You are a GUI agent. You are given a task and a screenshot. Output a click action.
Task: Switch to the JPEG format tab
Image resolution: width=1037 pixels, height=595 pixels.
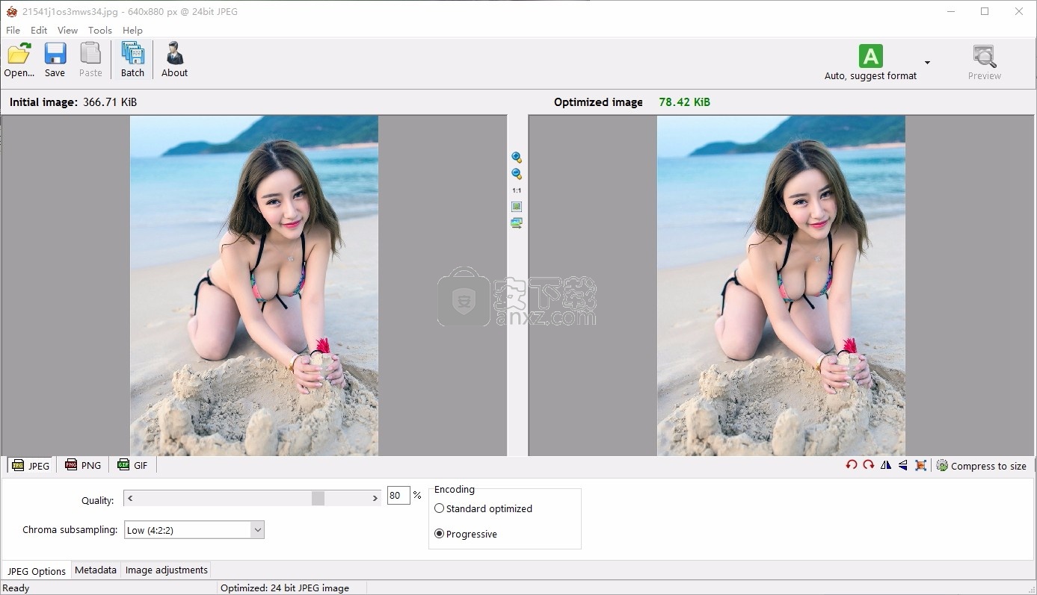point(31,465)
